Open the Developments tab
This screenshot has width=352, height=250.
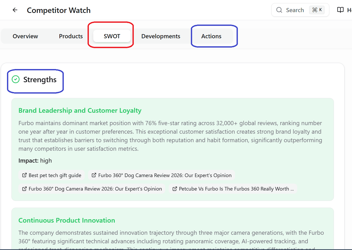point(161,36)
